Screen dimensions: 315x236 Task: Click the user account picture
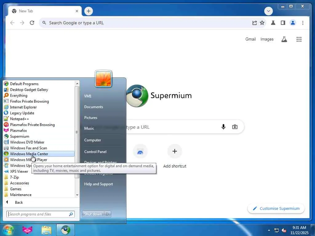pyautogui.click(x=103, y=79)
